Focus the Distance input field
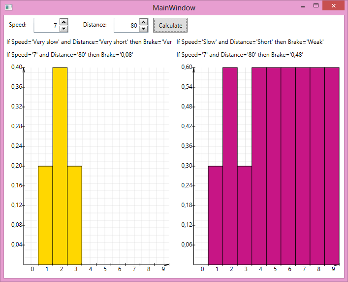Viewport: 348px width, 282px height. pyautogui.click(x=126, y=25)
